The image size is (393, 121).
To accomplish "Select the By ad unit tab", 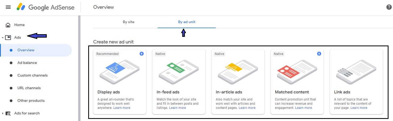I will (x=187, y=22).
